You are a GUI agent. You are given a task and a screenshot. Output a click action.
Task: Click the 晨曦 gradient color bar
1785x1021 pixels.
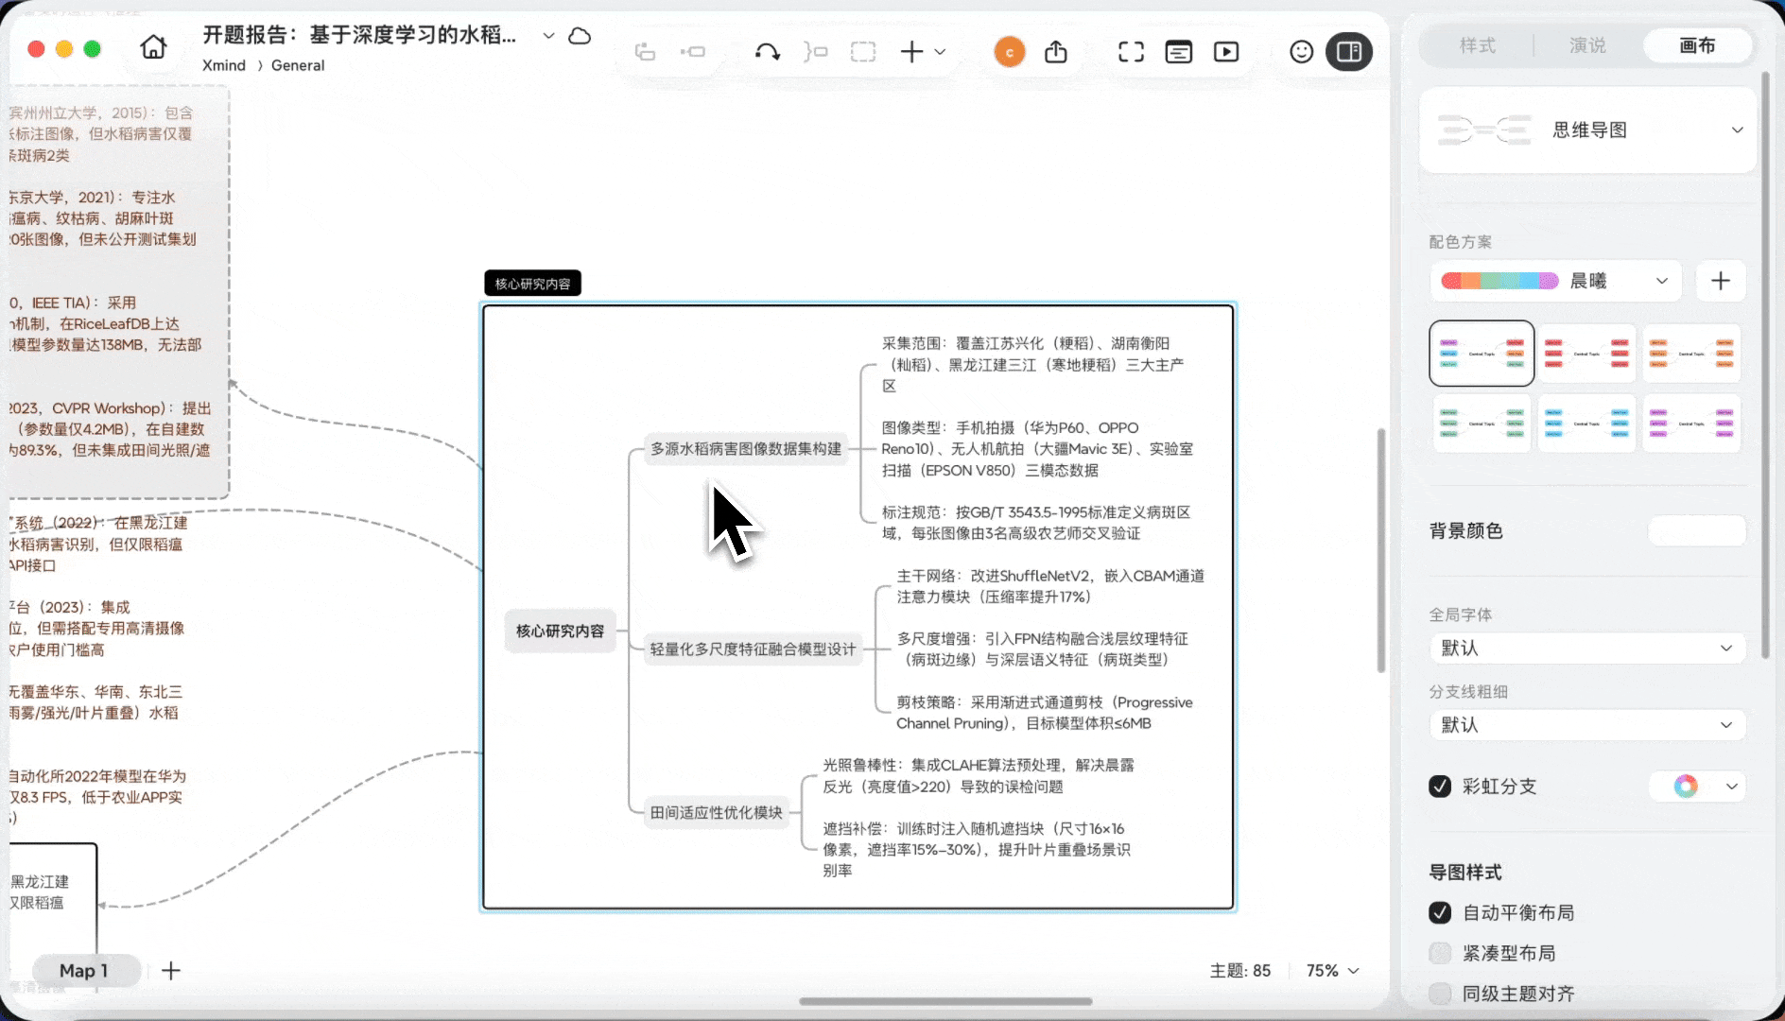pos(1499,281)
